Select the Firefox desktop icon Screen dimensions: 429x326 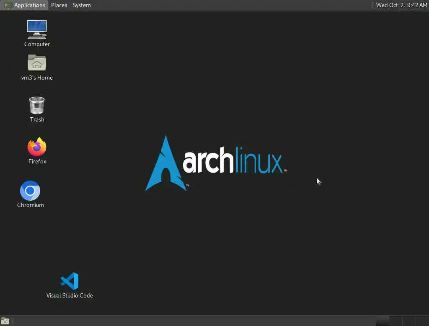click(x=37, y=151)
